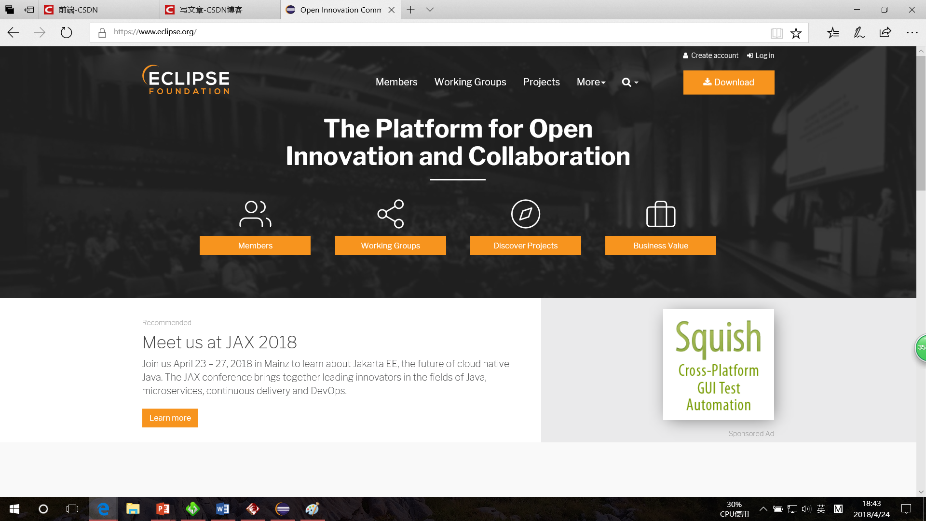Click the Discover Projects button
Screen dimensions: 926x521
tap(525, 246)
